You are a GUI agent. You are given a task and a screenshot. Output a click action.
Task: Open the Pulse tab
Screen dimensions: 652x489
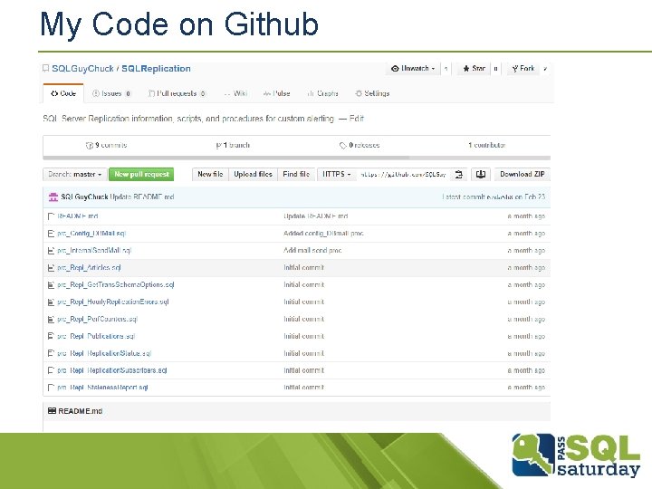(276, 93)
